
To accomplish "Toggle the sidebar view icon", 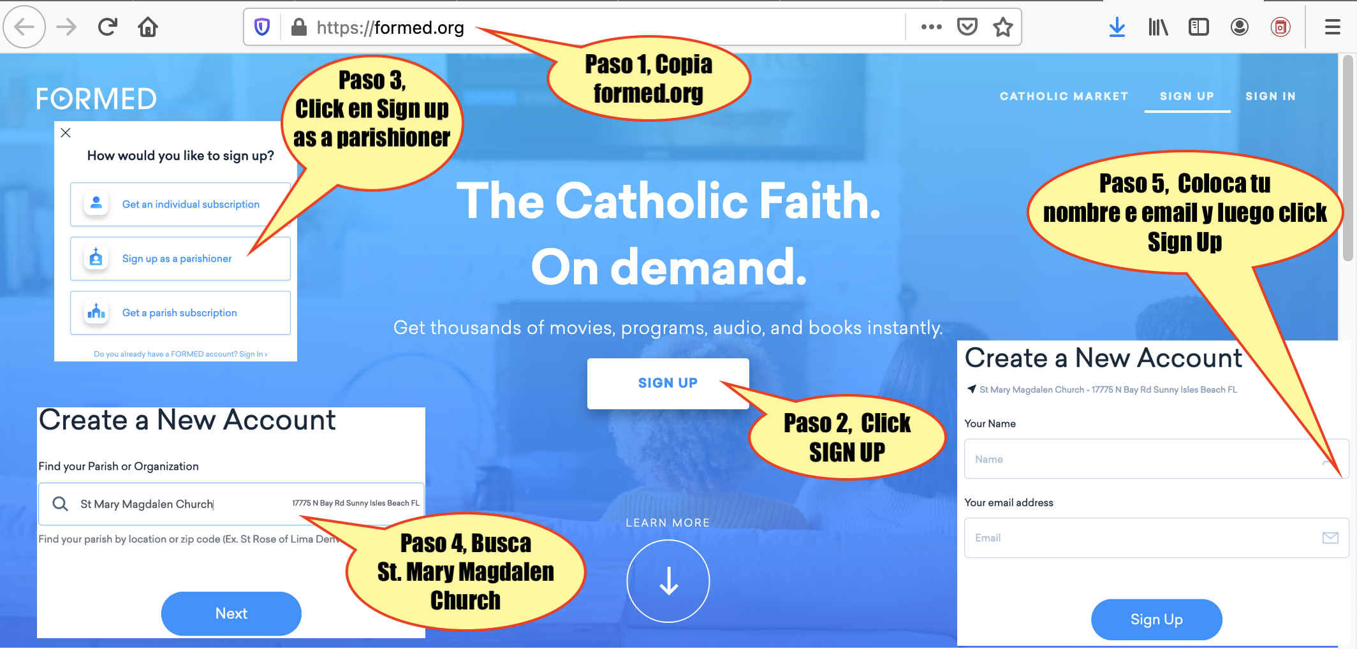I will 1199,27.
